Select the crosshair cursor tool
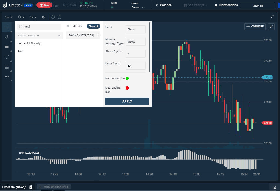 pyautogui.click(x=7, y=27)
